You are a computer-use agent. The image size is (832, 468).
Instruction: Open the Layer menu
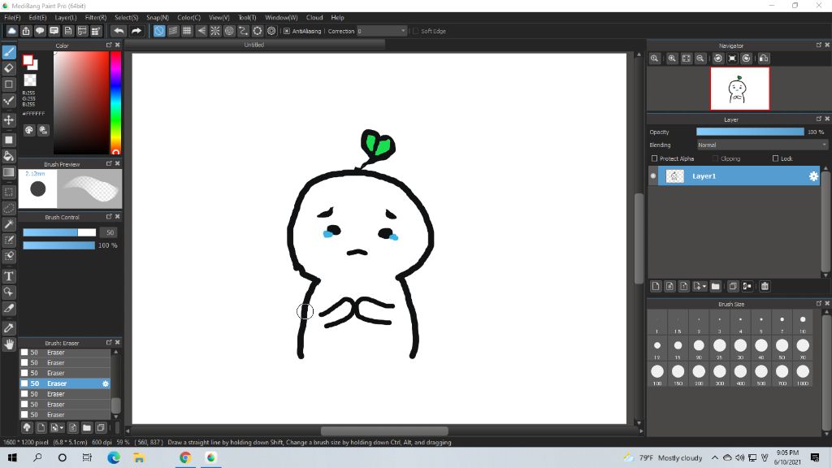[65, 18]
